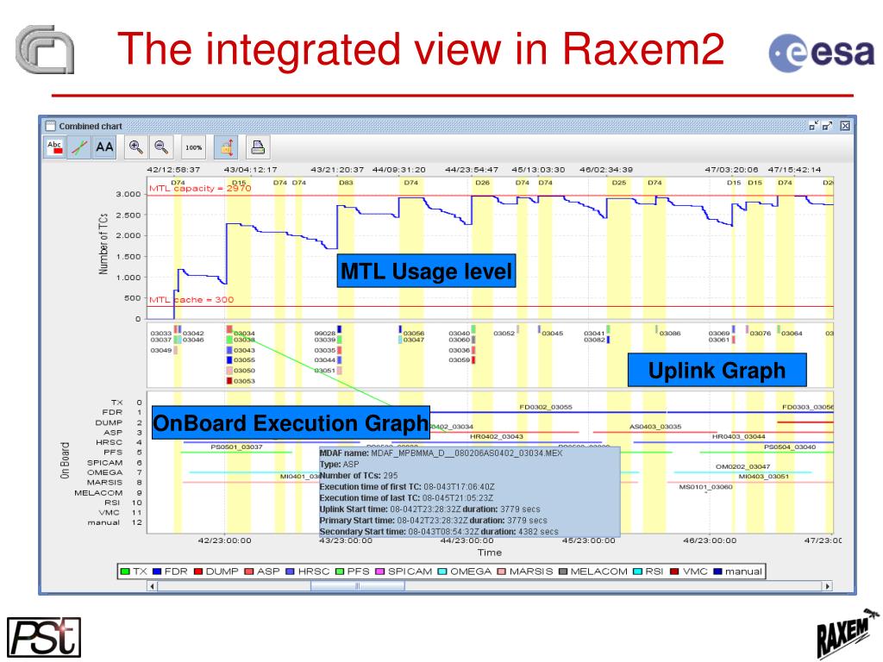Click the red DUMP legend swatch
883x662 pixels.
198,571
